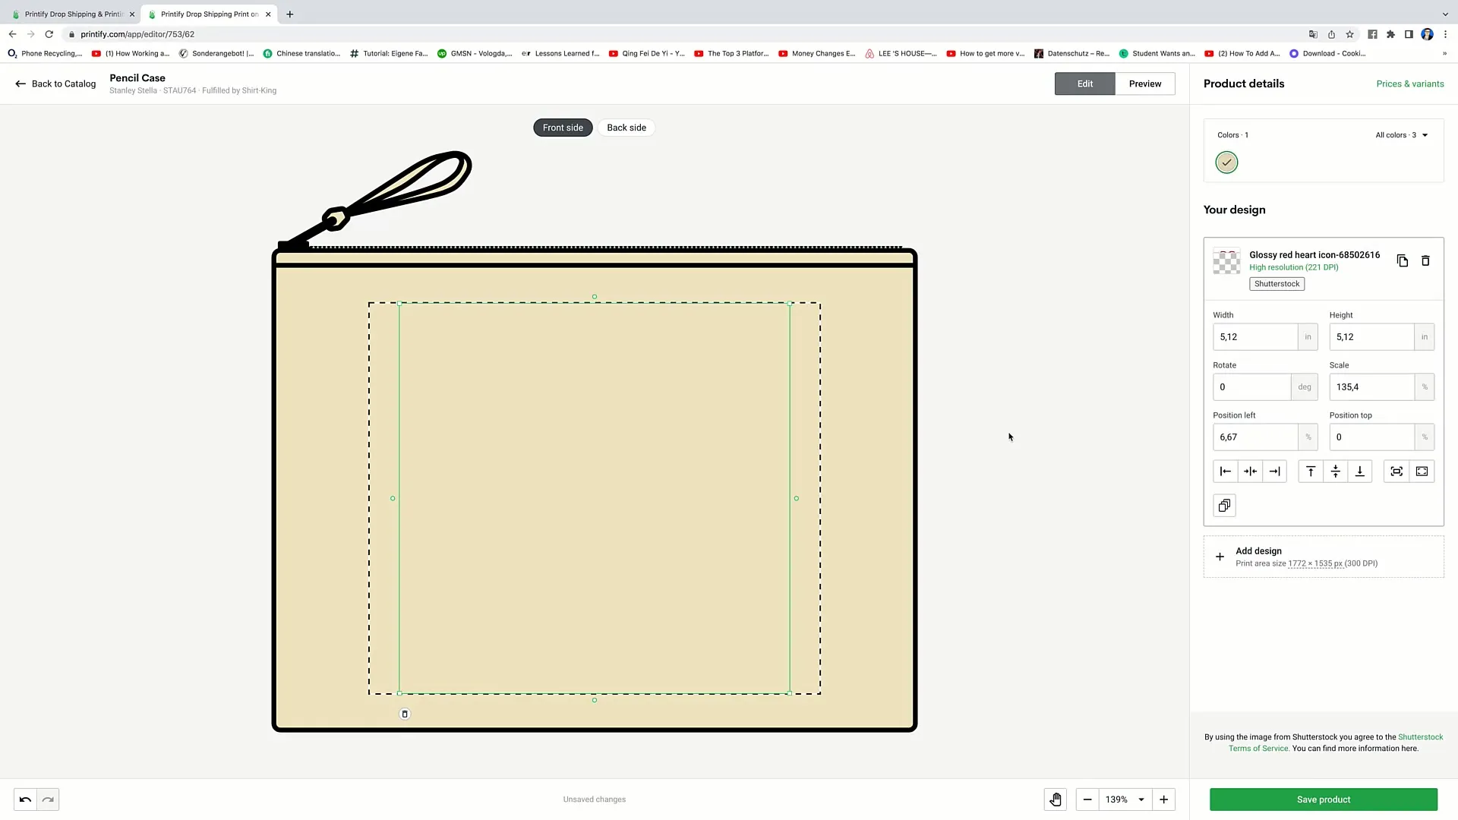Click the align top edge icon
Screen dimensions: 1458x820
pyautogui.click(x=1311, y=471)
